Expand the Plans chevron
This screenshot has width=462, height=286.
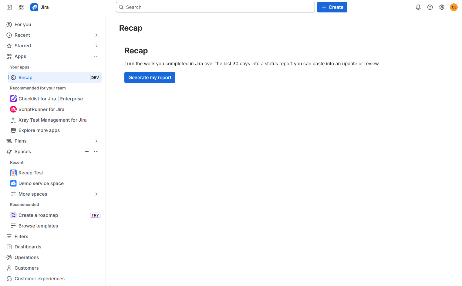96,141
